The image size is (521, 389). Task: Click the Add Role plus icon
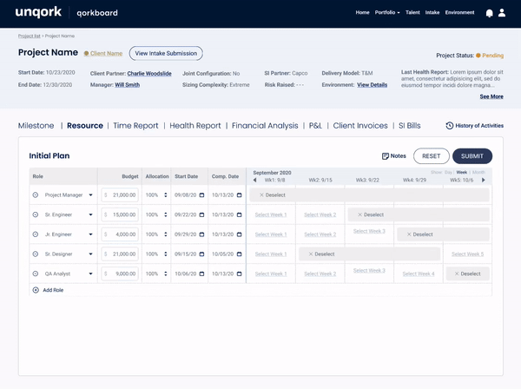click(x=36, y=290)
